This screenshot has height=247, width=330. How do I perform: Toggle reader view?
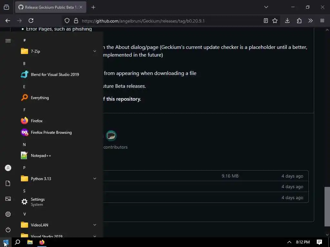coord(266,21)
